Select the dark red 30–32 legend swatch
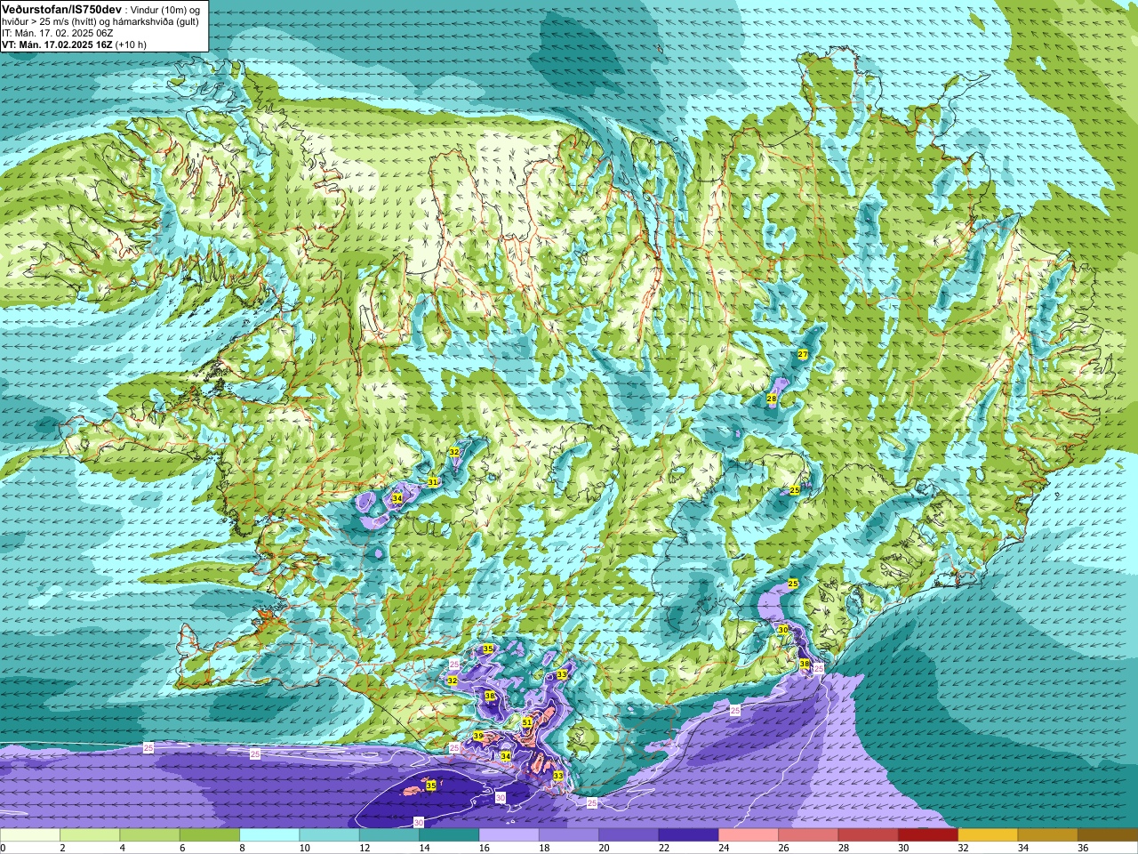 coord(928,835)
